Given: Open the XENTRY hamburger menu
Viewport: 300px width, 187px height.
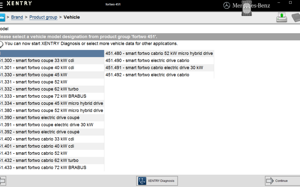Looking at the screenshot, I should pyautogui.click(x=1, y=5).
